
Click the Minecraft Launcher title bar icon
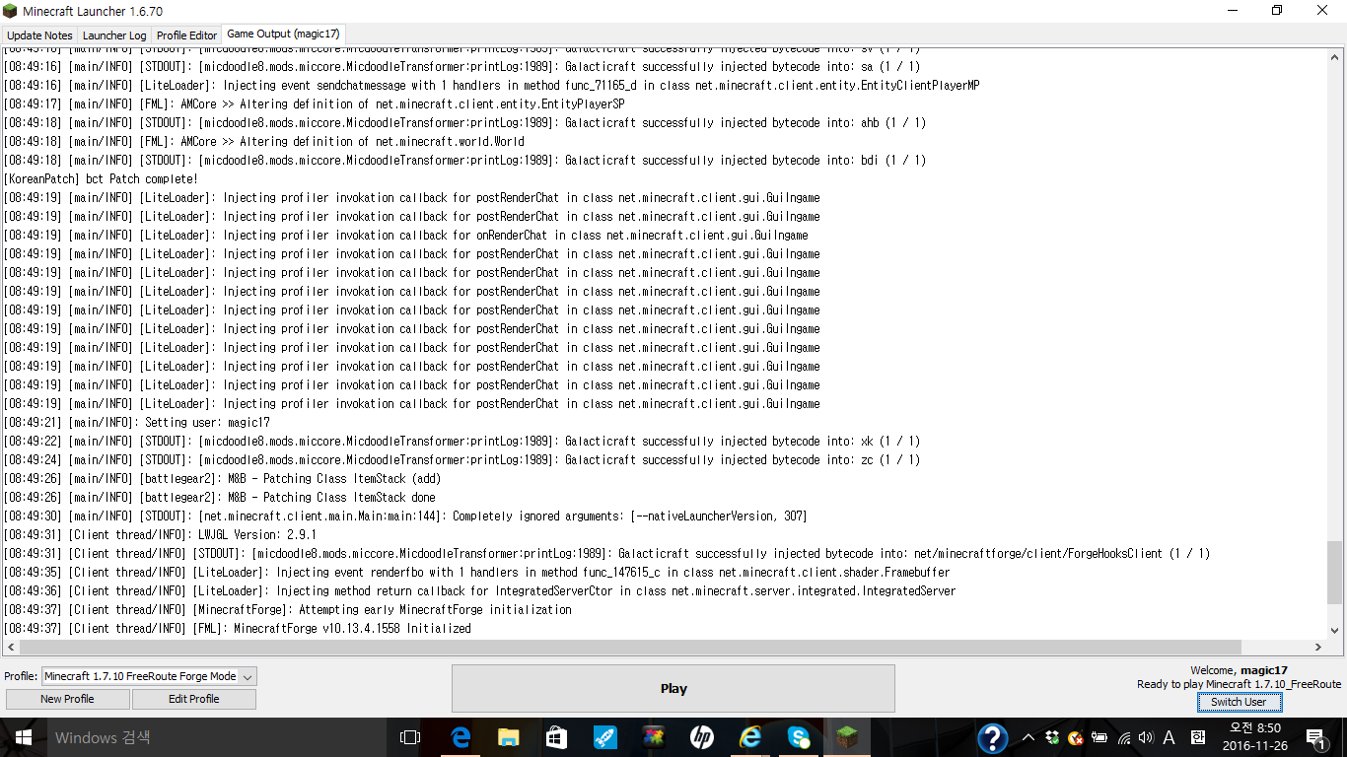coord(10,11)
